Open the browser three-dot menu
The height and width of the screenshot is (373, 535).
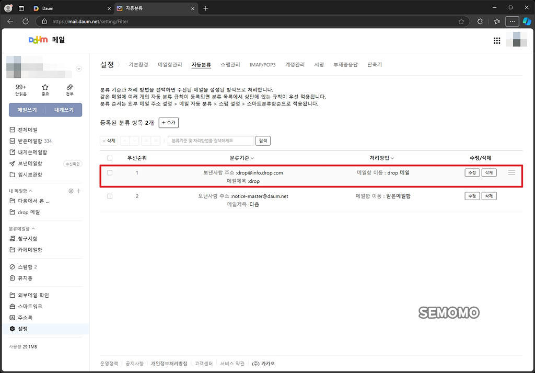[512, 21]
